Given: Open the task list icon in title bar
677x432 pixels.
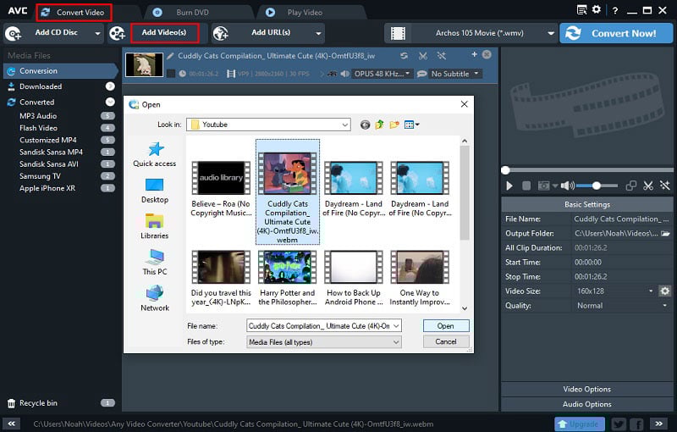Looking at the screenshot, I should point(581,10).
